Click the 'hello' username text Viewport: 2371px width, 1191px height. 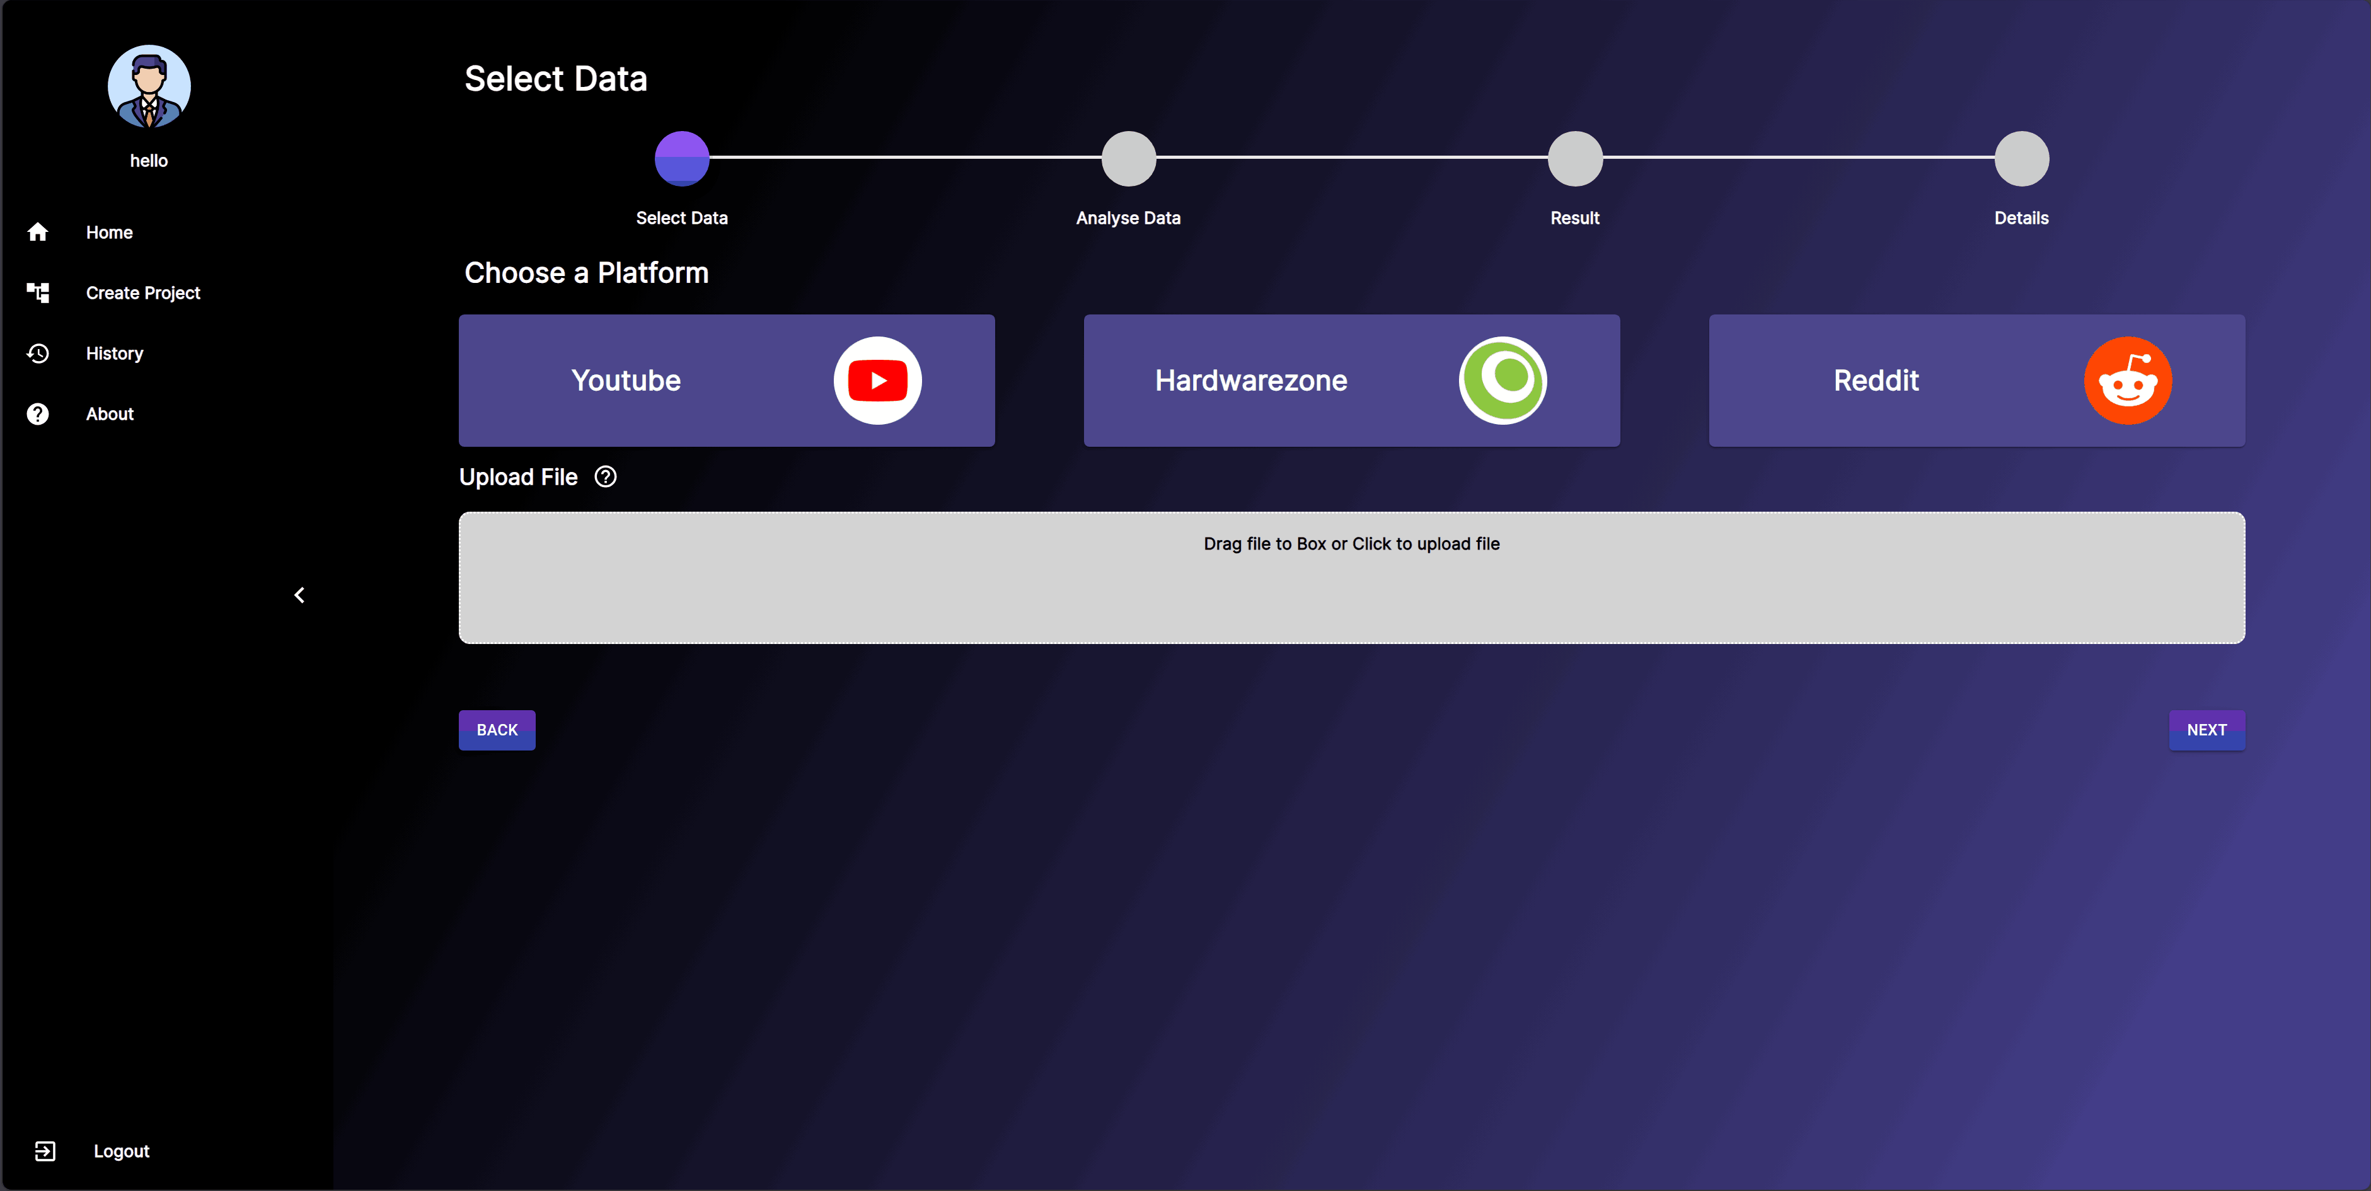[149, 161]
